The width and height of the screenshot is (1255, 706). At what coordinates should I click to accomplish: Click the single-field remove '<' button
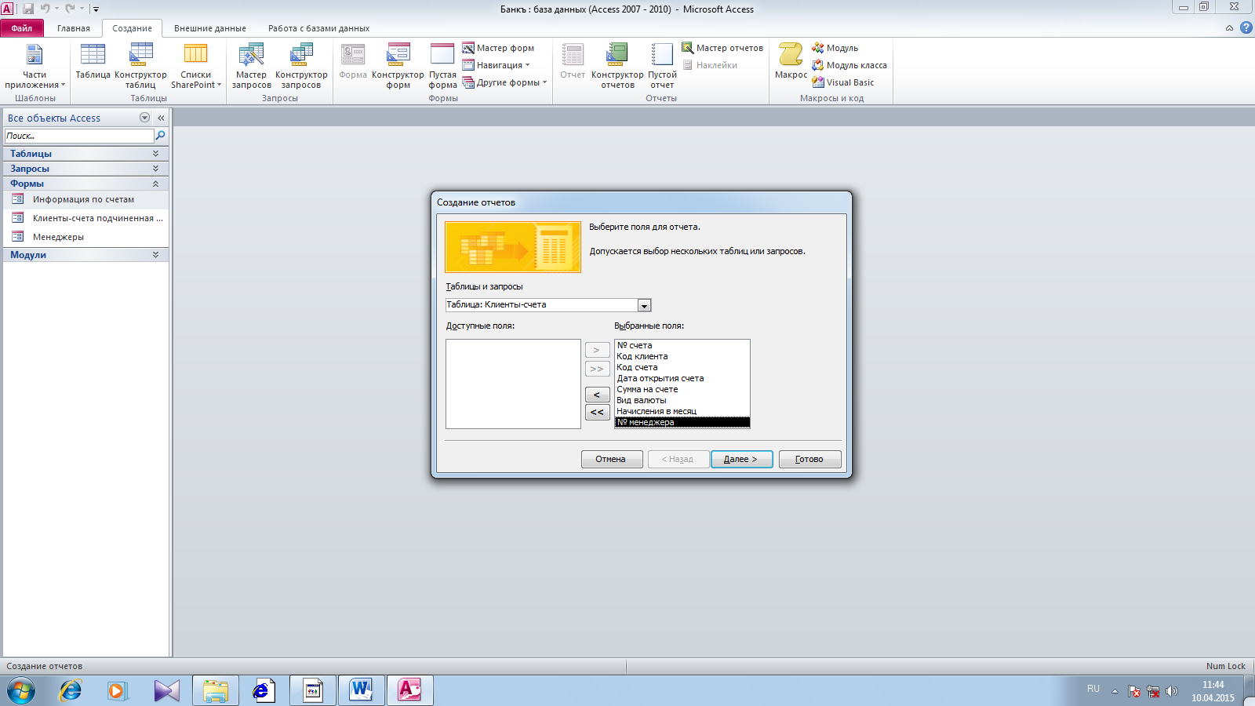pyautogui.click(x=597, y=395)
